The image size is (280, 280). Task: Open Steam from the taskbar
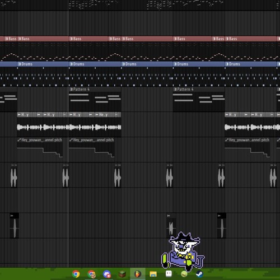pos(199,274)
